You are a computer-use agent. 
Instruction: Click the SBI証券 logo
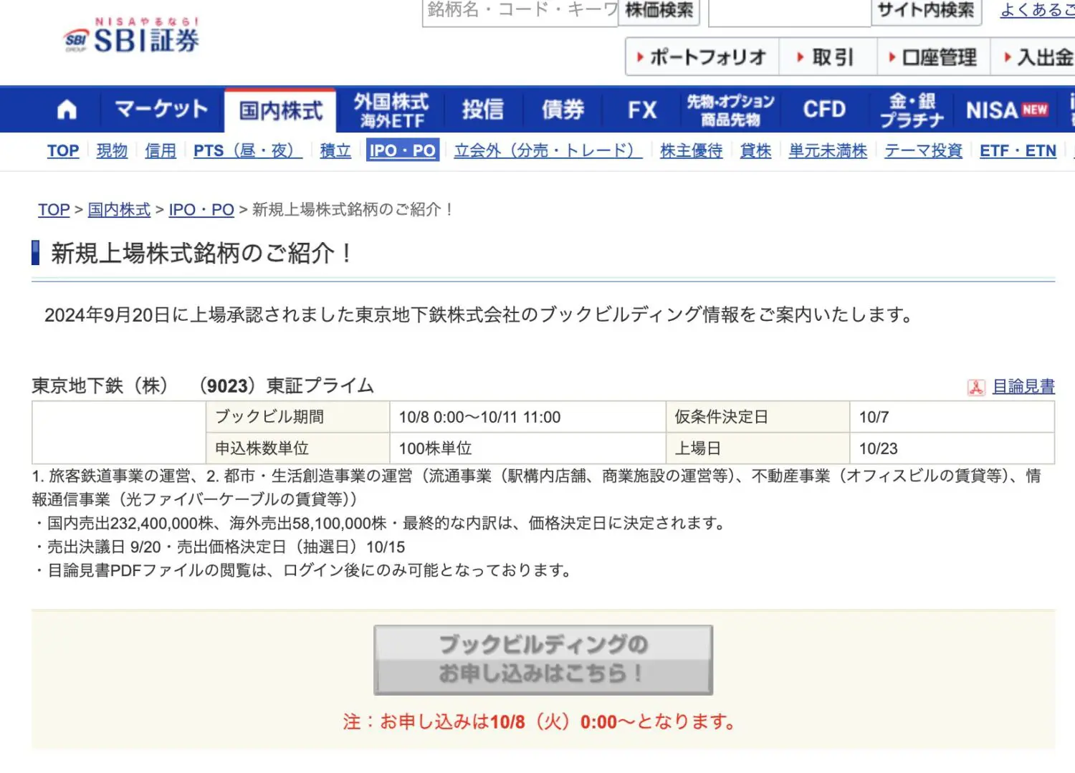pyautogui.click(x=132, y=37)
